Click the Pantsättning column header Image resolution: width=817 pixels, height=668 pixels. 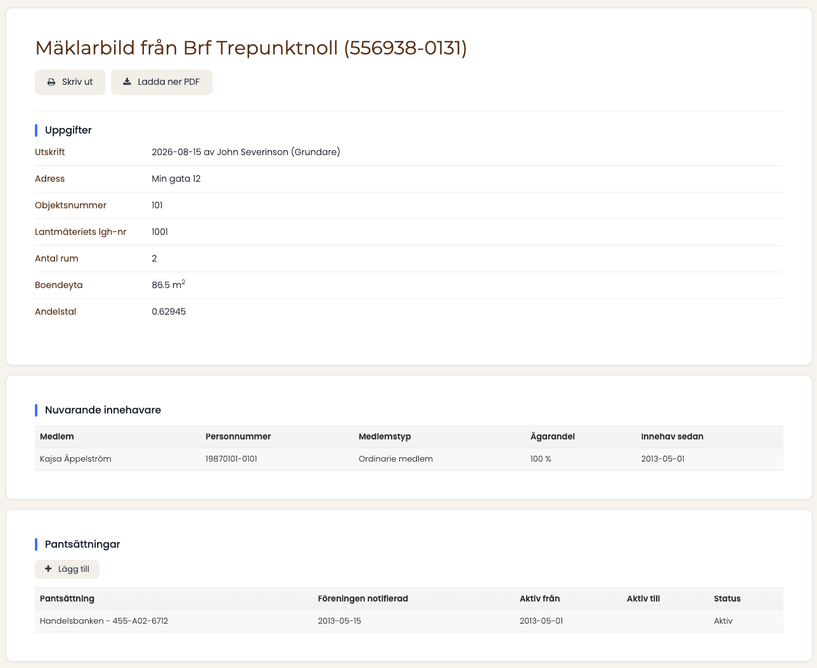pos(67,599)
